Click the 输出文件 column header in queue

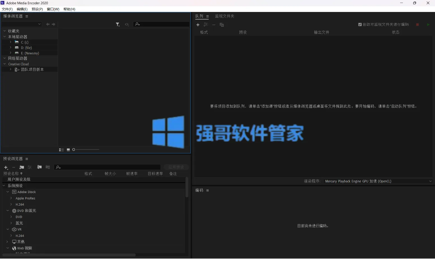(321, 32)
